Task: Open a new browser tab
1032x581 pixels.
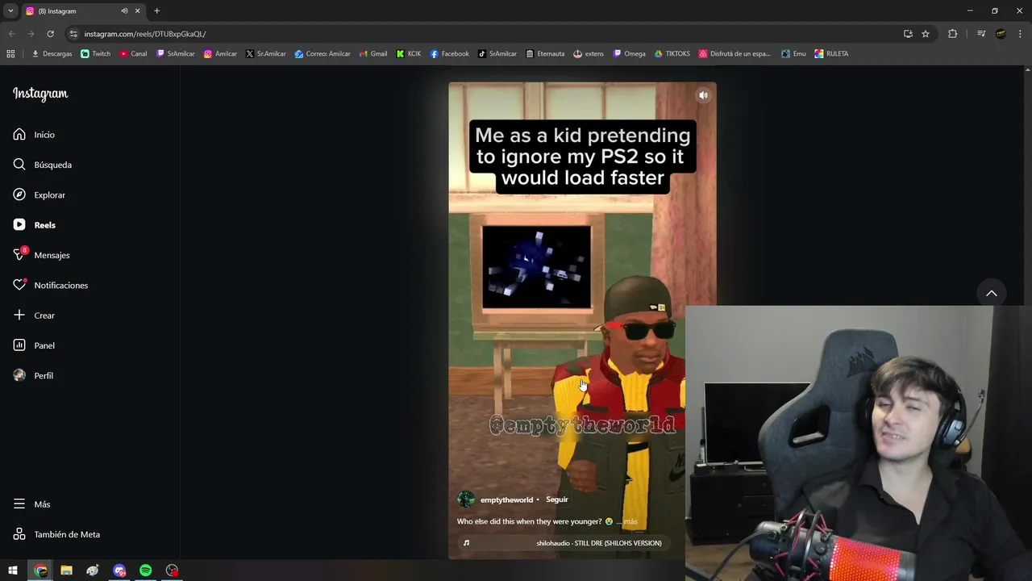Action: coord(156,11)
